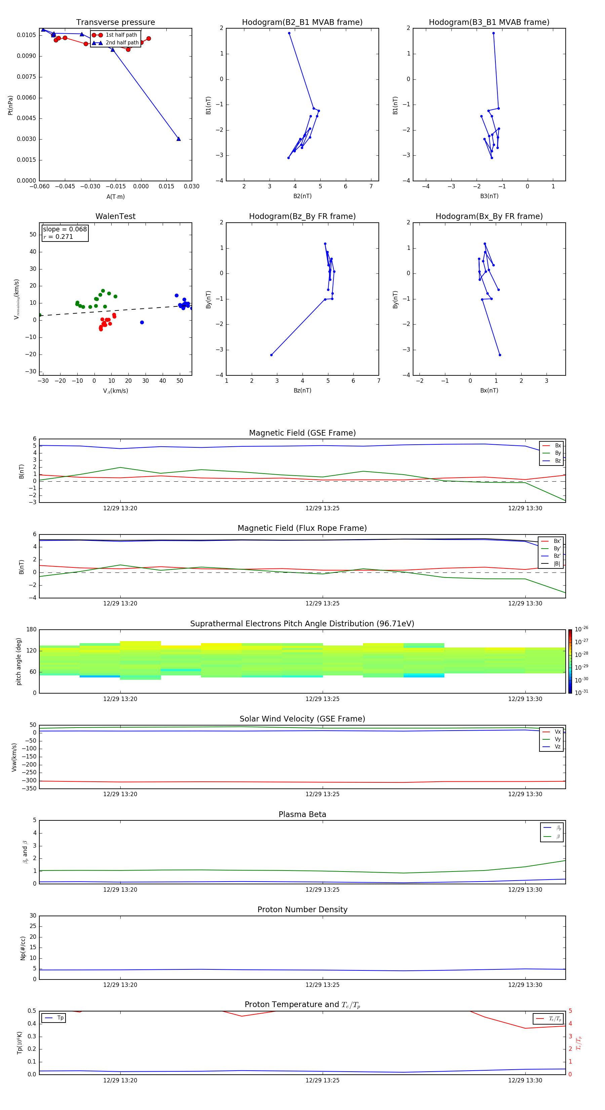The image size is (605, 1110).
Task: Click the 'Te/Tp' legend box
Action: tap(548, 1019)
